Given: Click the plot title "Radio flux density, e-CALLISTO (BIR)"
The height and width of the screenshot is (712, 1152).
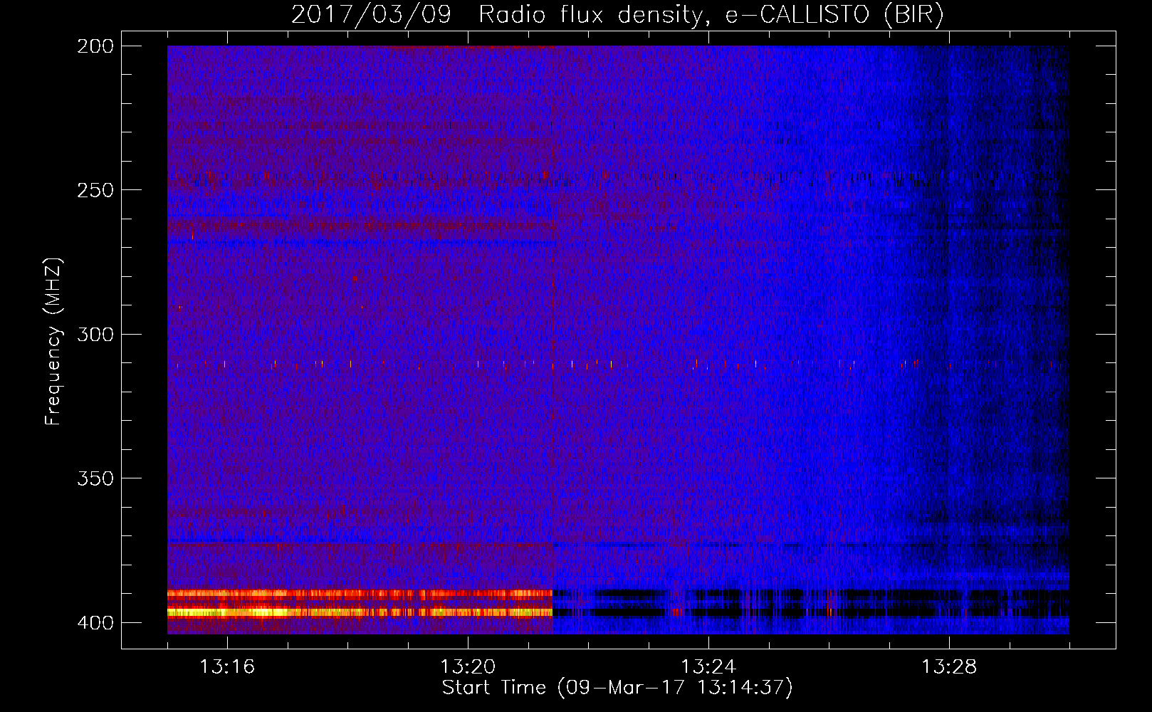Looking at the screenshot, I should 711,15.
